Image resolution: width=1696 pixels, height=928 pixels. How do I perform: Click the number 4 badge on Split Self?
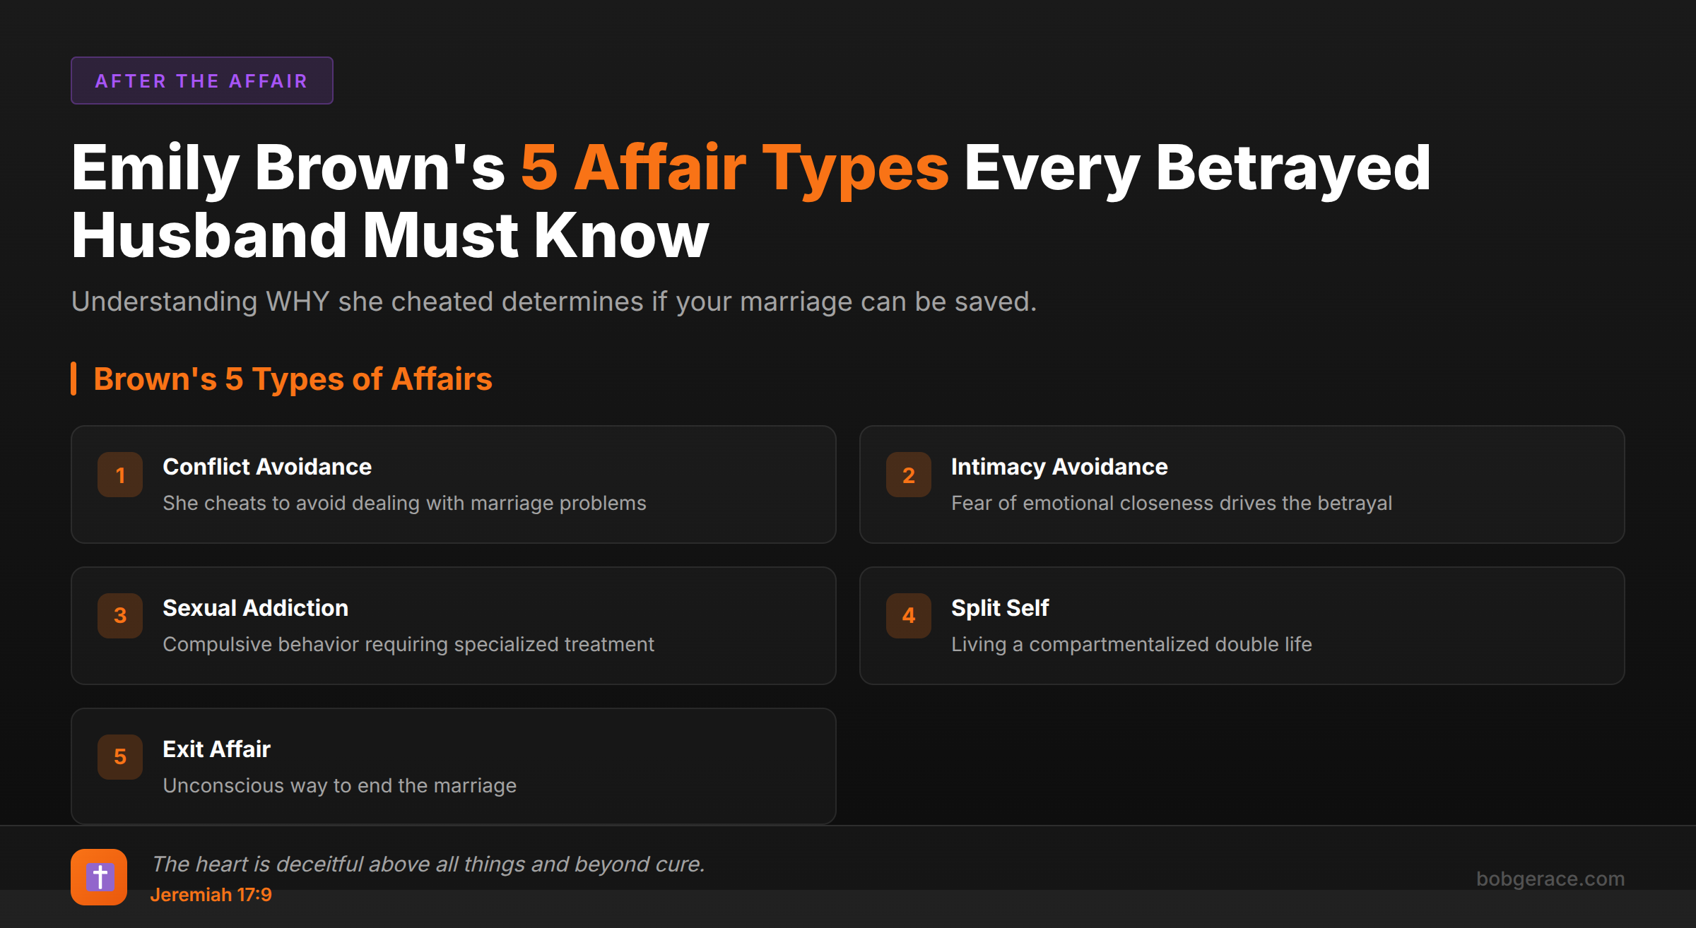(908, 616)
